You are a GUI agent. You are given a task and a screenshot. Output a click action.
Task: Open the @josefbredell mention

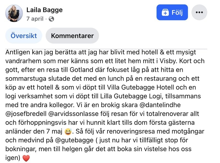click(28, 114)
